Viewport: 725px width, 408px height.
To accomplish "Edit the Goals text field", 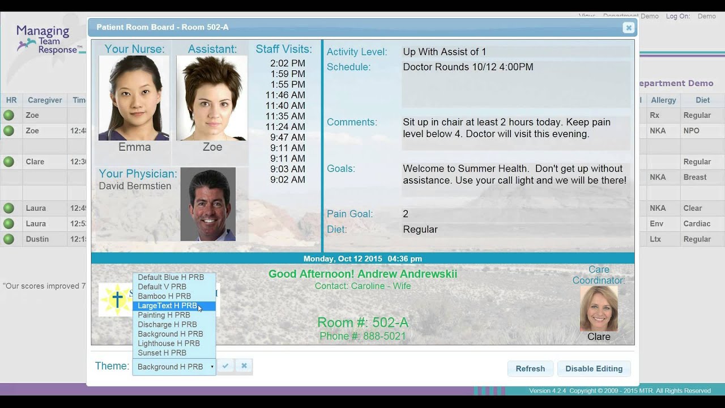I will pyautogui.click(x=516, y=180).
